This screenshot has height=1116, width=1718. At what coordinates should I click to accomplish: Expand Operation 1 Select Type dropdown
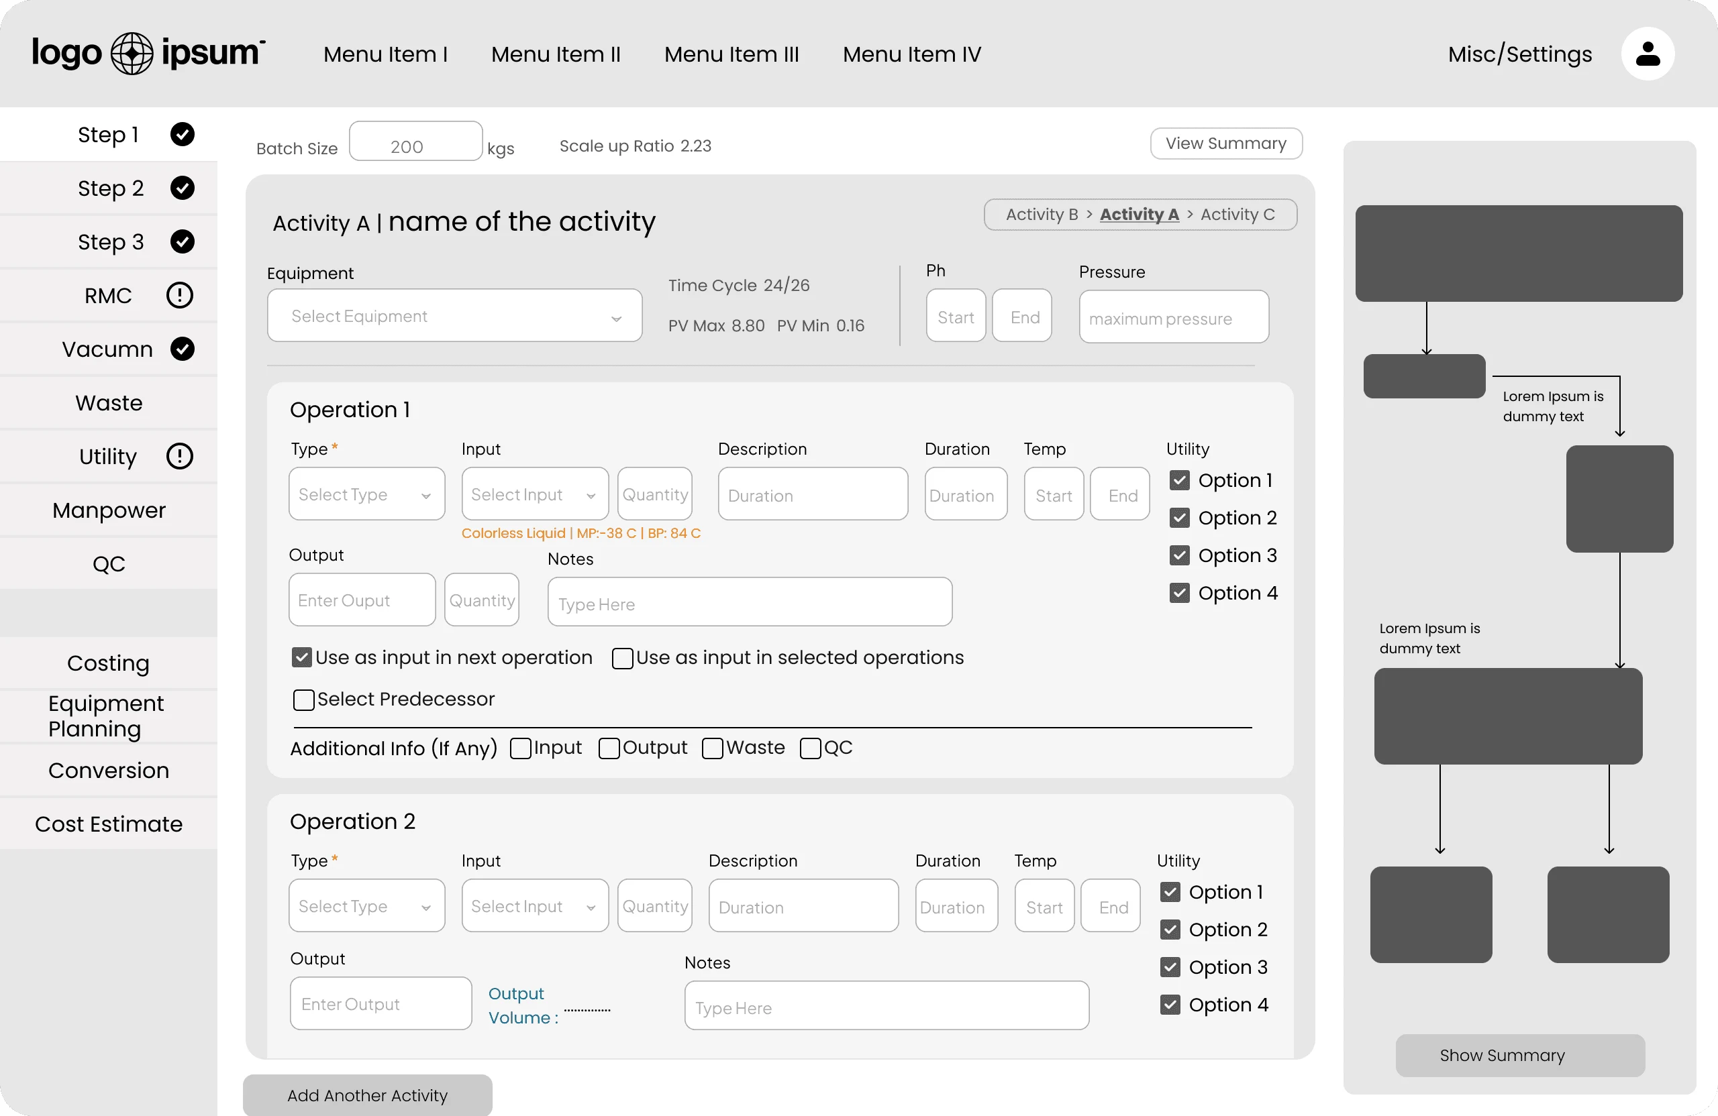(x=366, y=494)
